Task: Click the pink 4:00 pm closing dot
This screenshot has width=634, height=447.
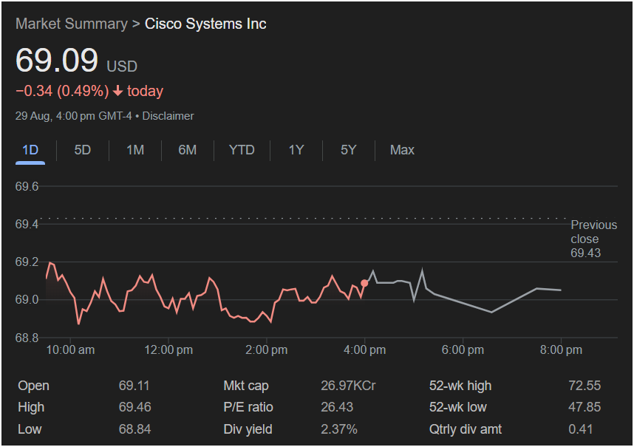Action: [364, 283]
